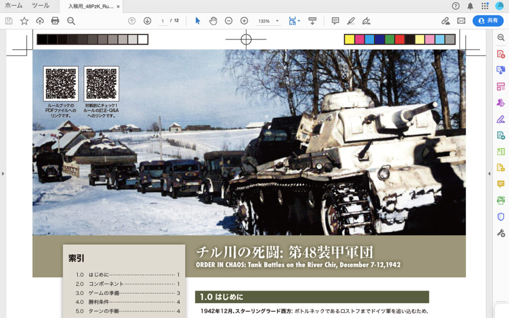Bookmark the file with the star icon
Viewport: 509px width, 318px height.
click(24, 21)
